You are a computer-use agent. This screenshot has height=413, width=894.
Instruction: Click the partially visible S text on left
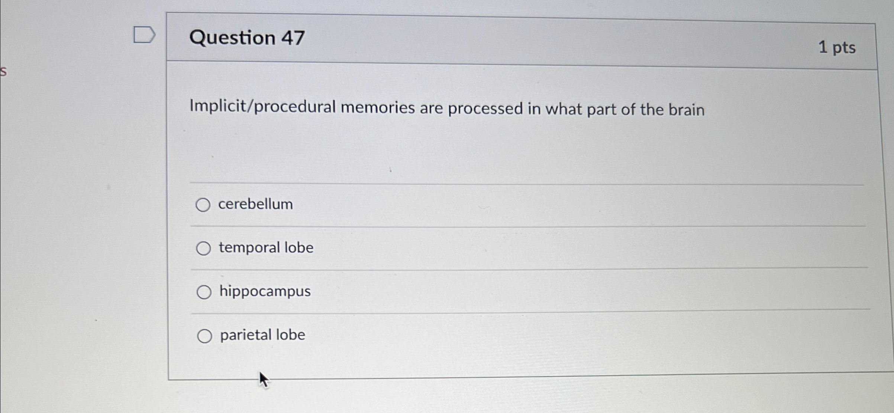(x=3, y=71)
